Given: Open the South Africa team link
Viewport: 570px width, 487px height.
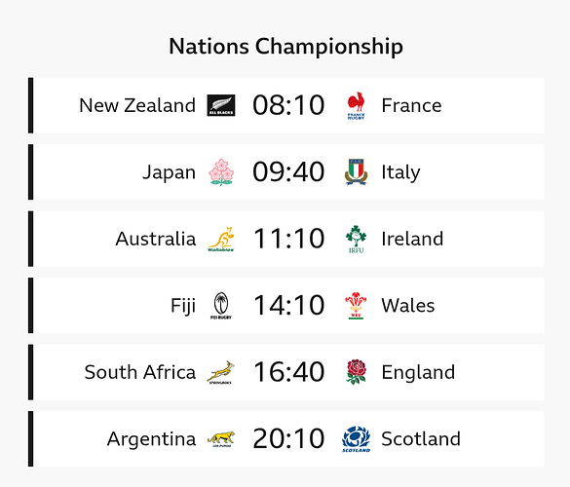Looking at the screenshot, I should (140, 372).
